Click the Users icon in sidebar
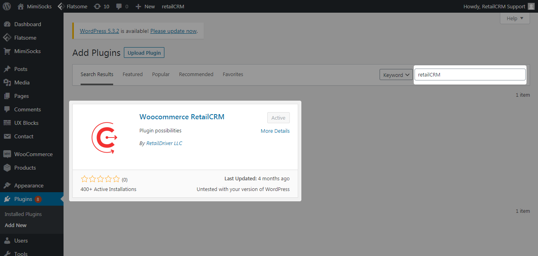 tap(7, 241)
